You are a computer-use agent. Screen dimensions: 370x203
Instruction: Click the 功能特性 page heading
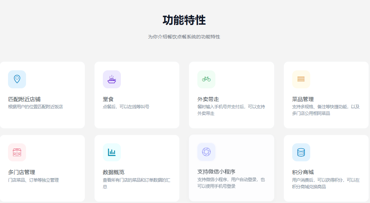click(x=184, y=20)
